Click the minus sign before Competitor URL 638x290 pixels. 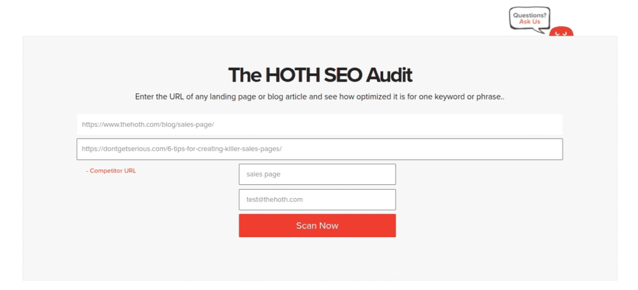(87, 171)
